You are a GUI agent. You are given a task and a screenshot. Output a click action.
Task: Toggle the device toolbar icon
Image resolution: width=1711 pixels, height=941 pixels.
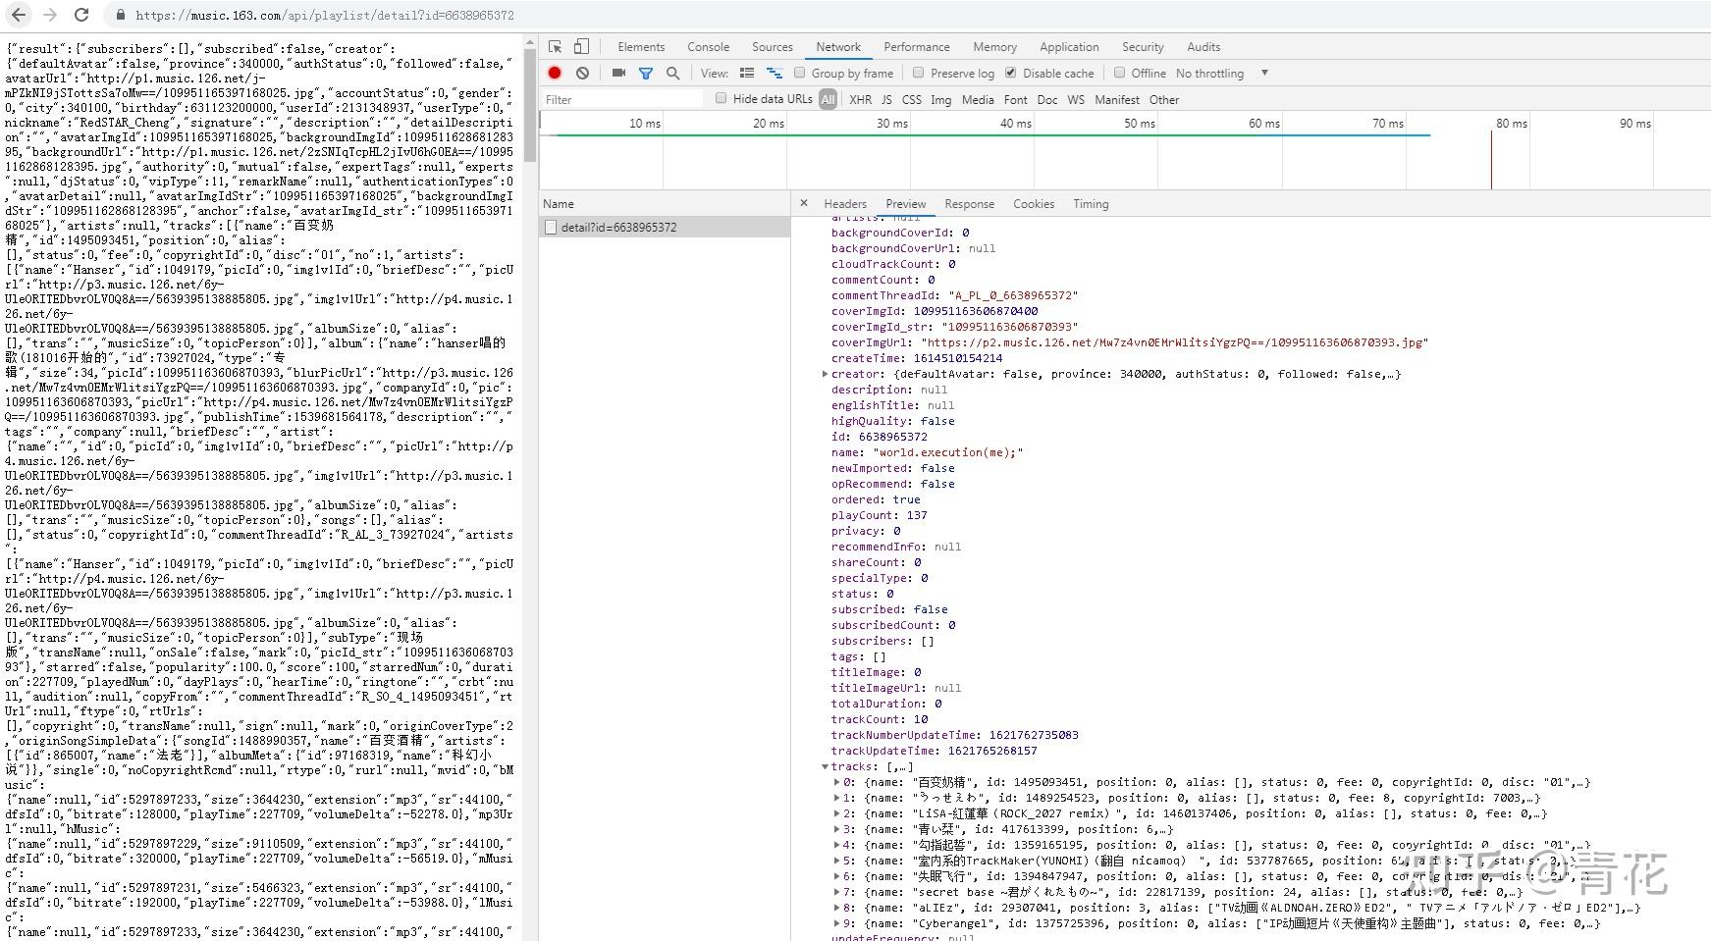(x=582, y=46)
